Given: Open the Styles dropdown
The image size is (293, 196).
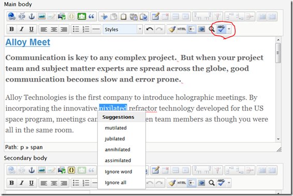Looking at the screenshot, I should point(123,29).
